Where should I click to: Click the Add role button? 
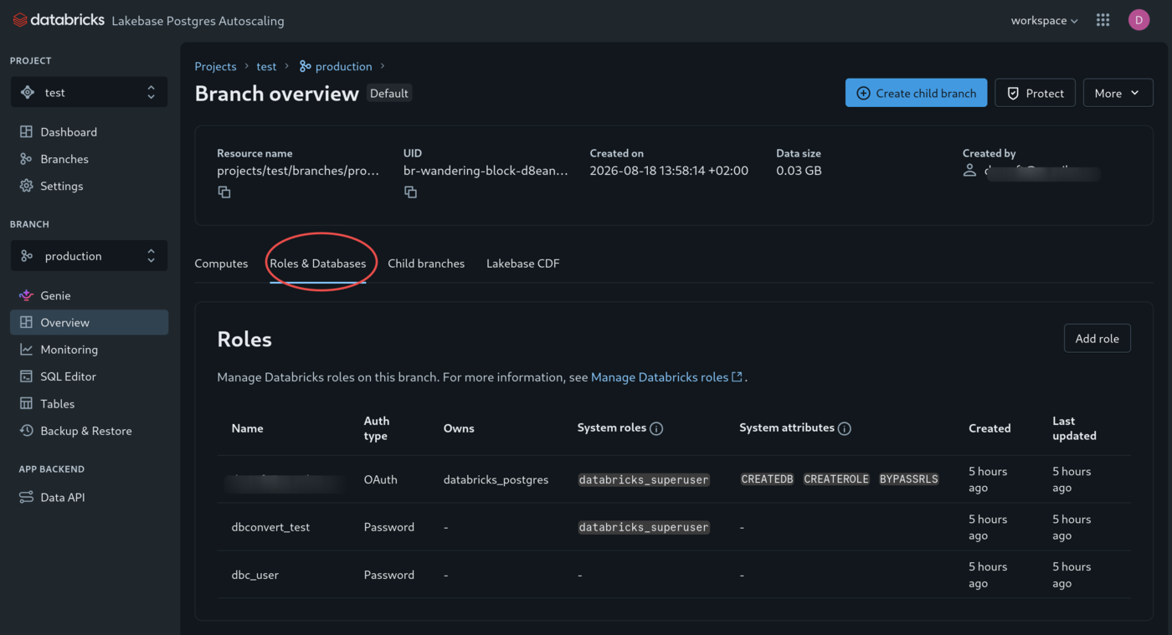pos(1097,338)
